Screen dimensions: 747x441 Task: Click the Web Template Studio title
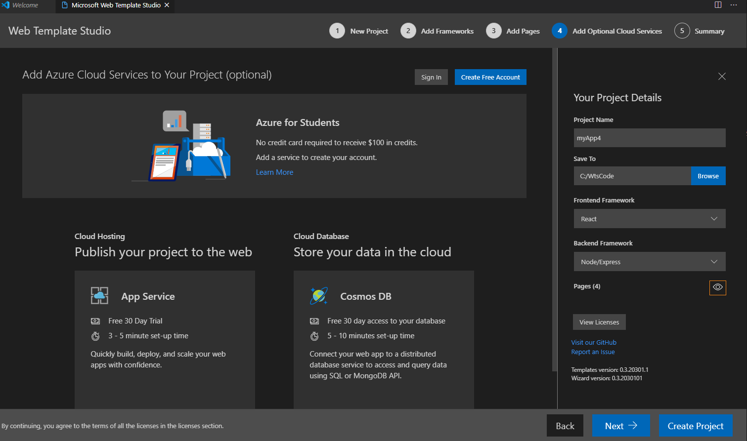pos(59,31)
